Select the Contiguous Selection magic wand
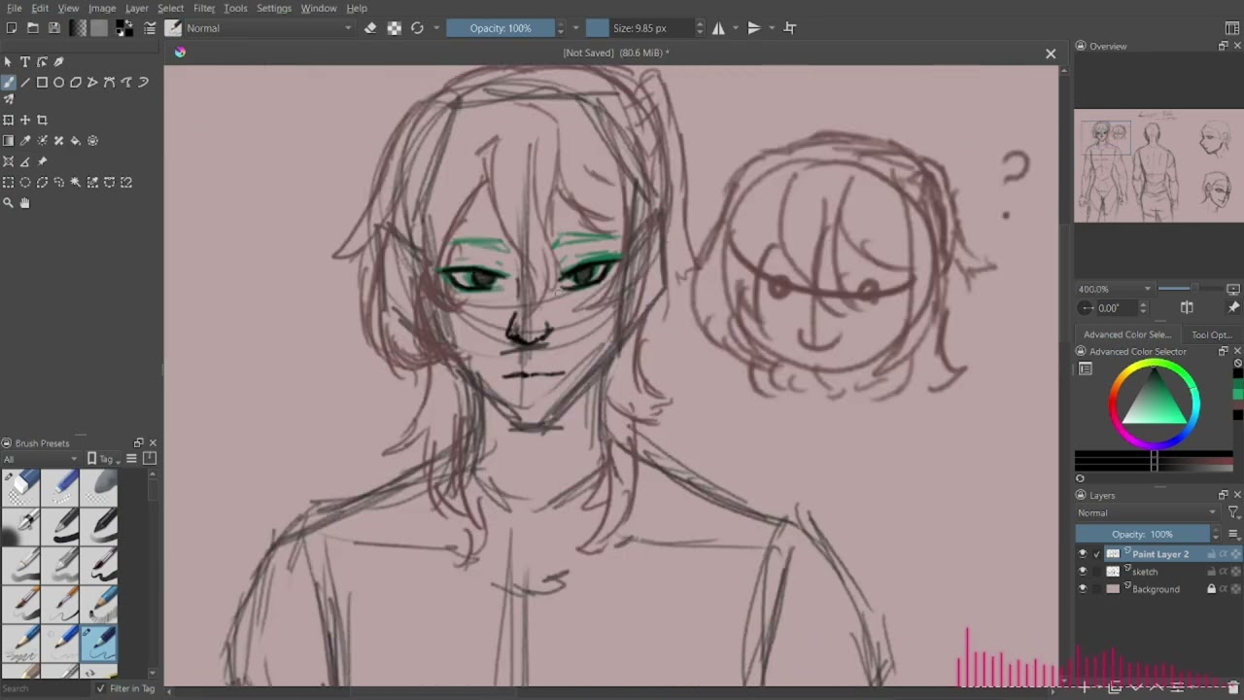Image resolution: width=1244 pixels, height=700 pixels. pyautogui.click(x=76, y=183)
